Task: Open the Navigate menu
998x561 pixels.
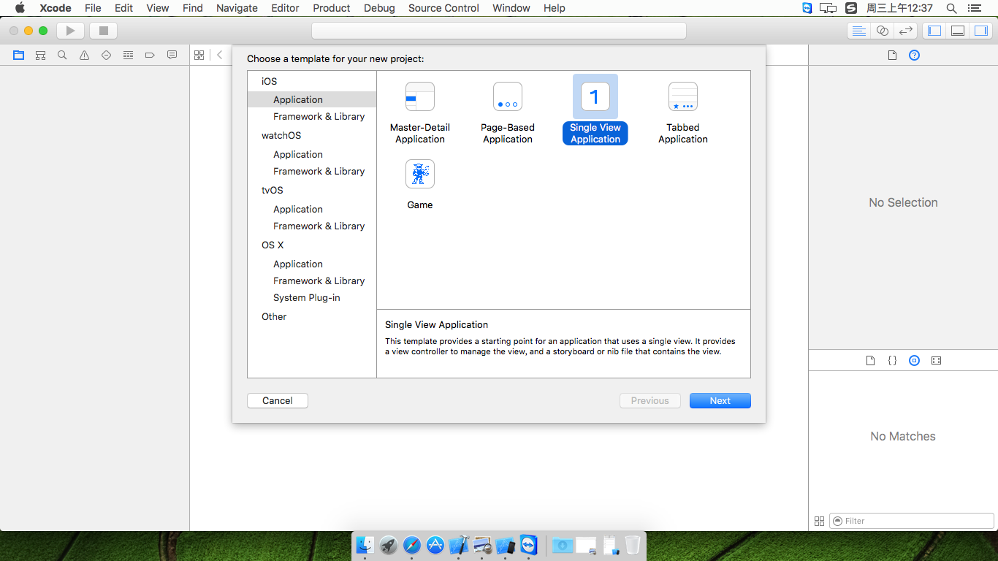Action: click(x=237, y=8)
